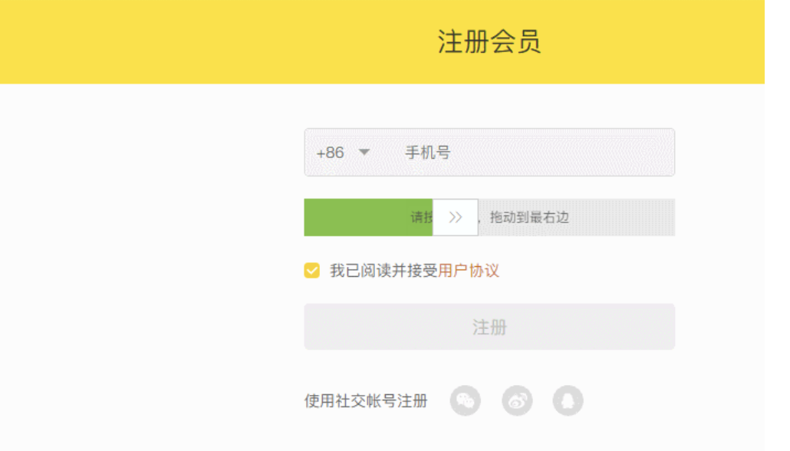Sign up with the WeChat icon

[465, 401]
